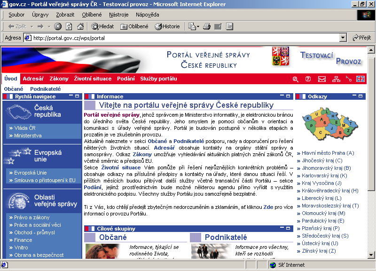This screenshot has width=376, height=271.
Task: Open the Vláda ČR link
Action: click(25, 128)
